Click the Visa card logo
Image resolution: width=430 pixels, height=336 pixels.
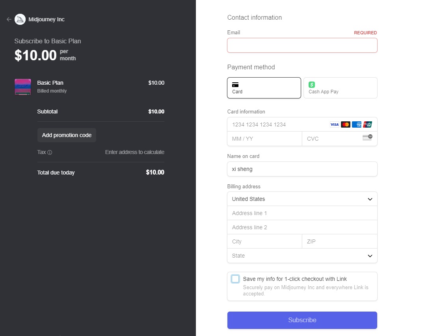click(334, 124)
